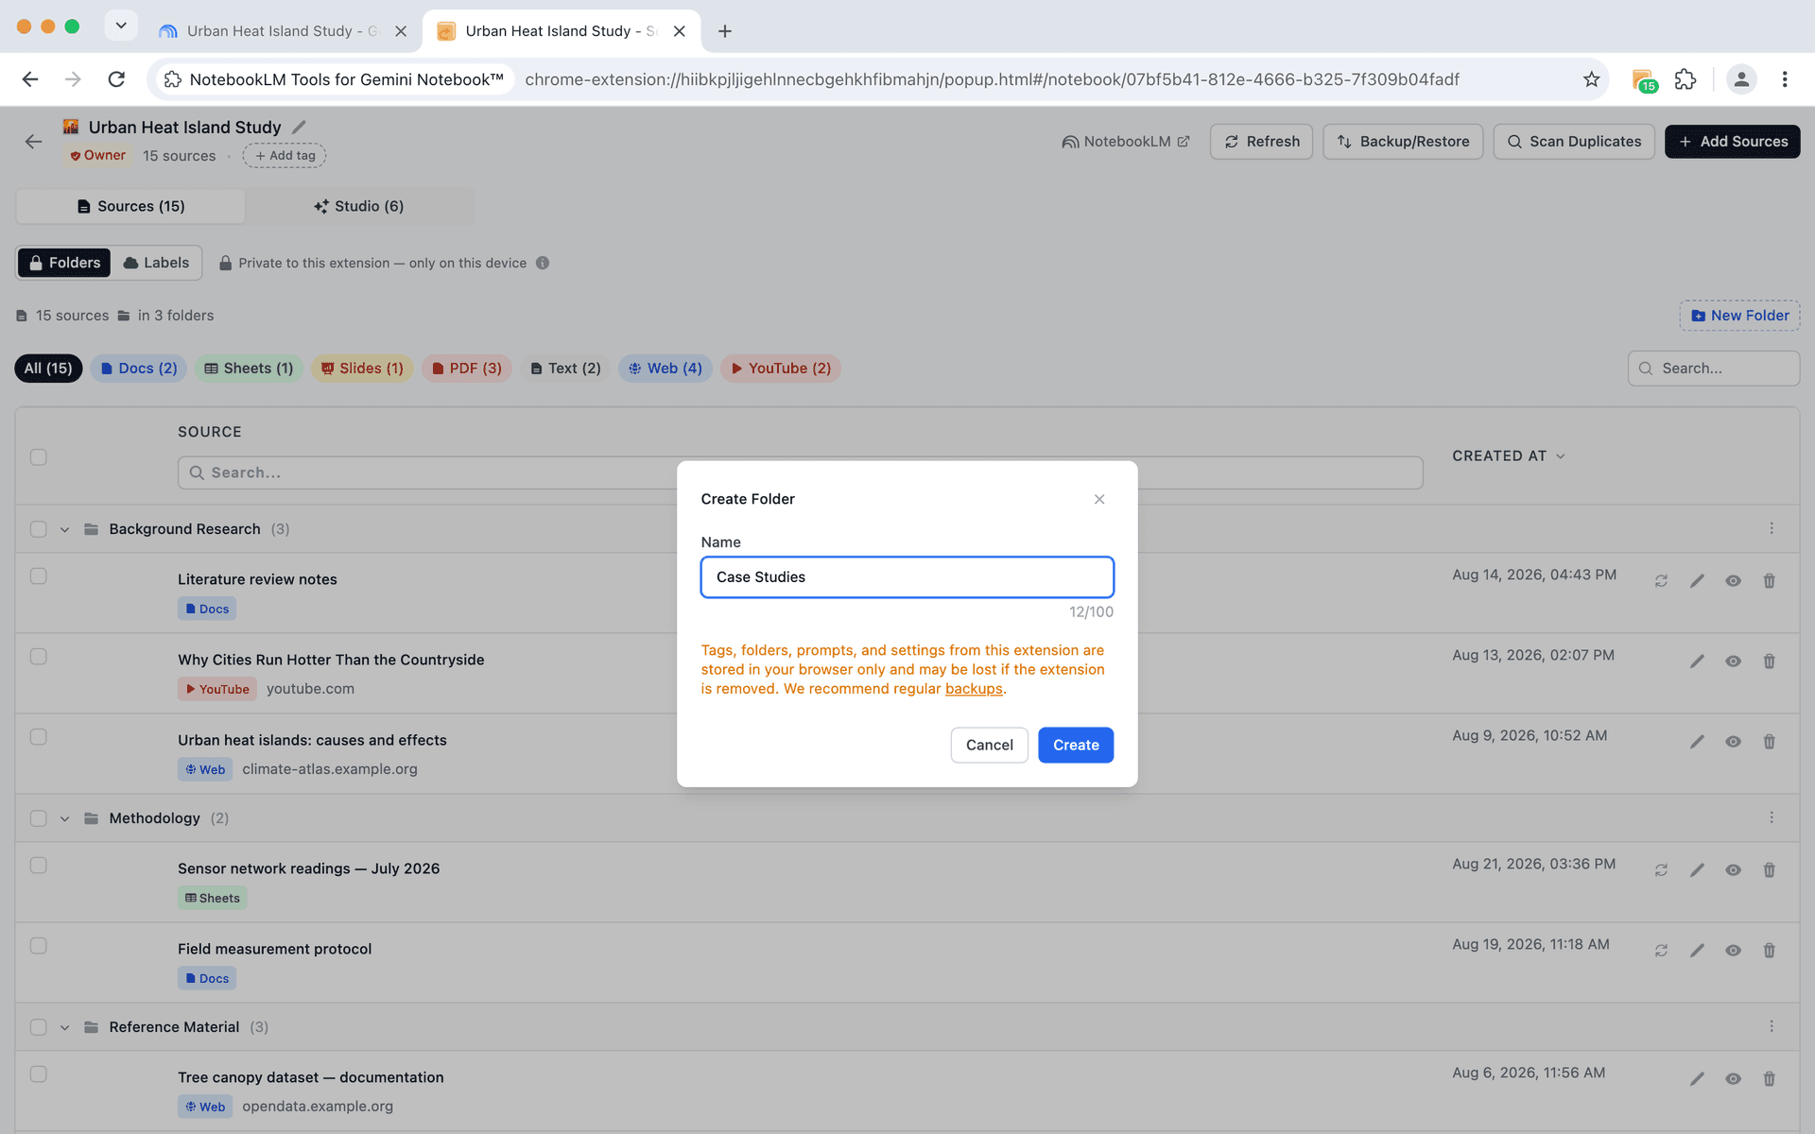This screenshot has width=1815, height=1134.
Task: Click the Create button in the dialog
Action: 1076,745
